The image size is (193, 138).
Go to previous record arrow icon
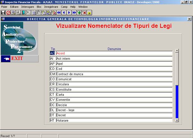(64, 12)
